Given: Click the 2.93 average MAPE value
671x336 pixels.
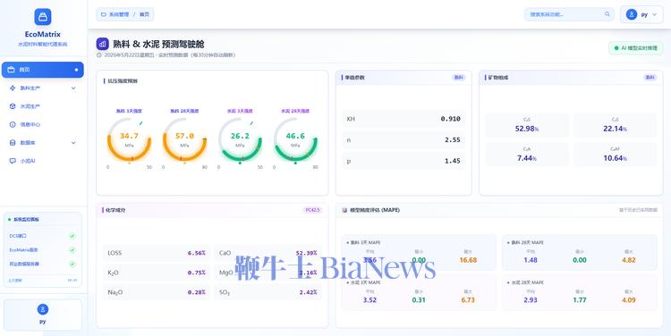Looking at the screenshot, I should coord(531,300).
